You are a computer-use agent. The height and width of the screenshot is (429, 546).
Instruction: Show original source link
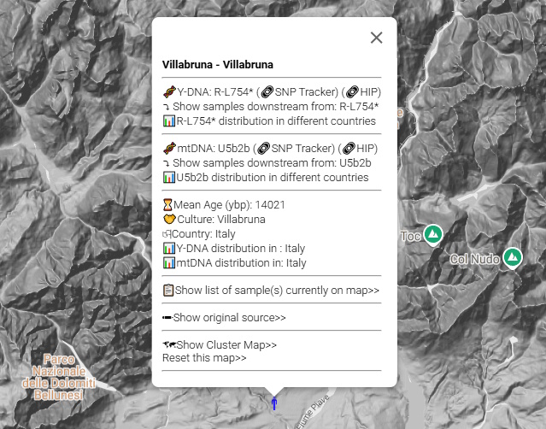pos(229,317)
